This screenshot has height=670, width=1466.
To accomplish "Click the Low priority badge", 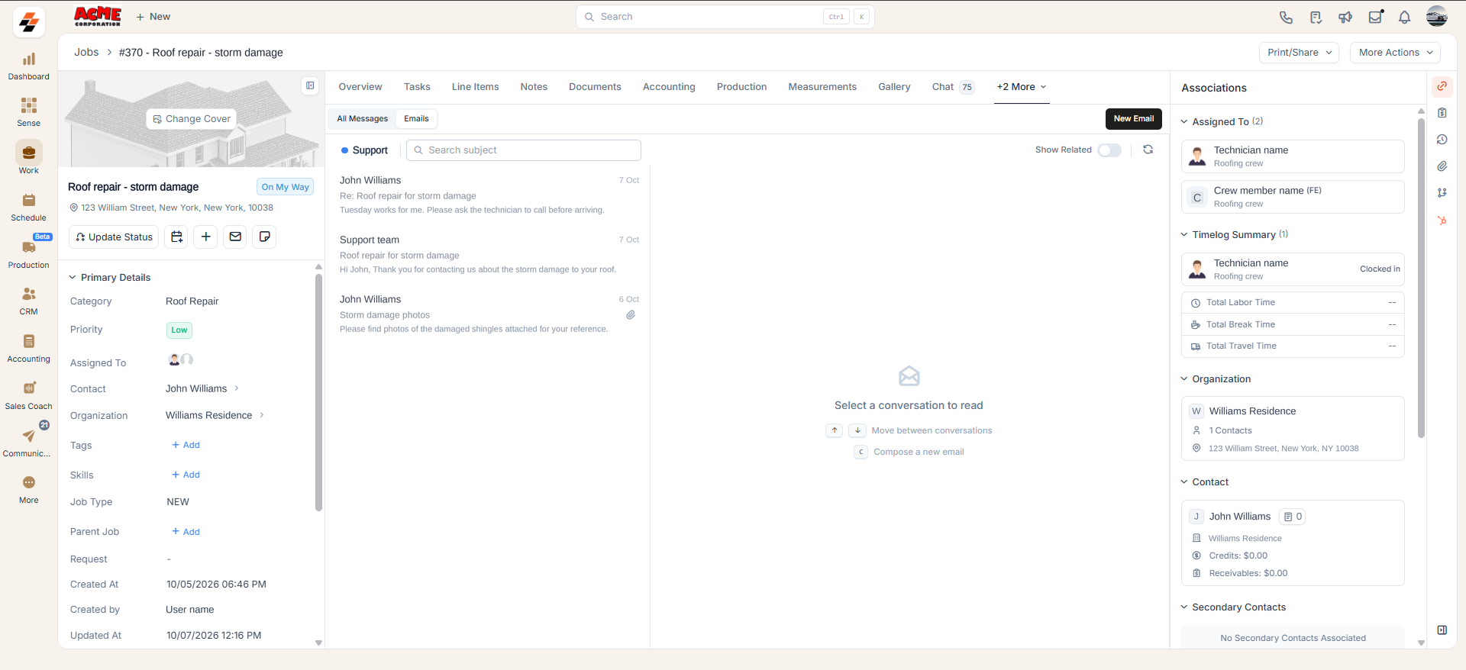I will (x=179, y=330).
